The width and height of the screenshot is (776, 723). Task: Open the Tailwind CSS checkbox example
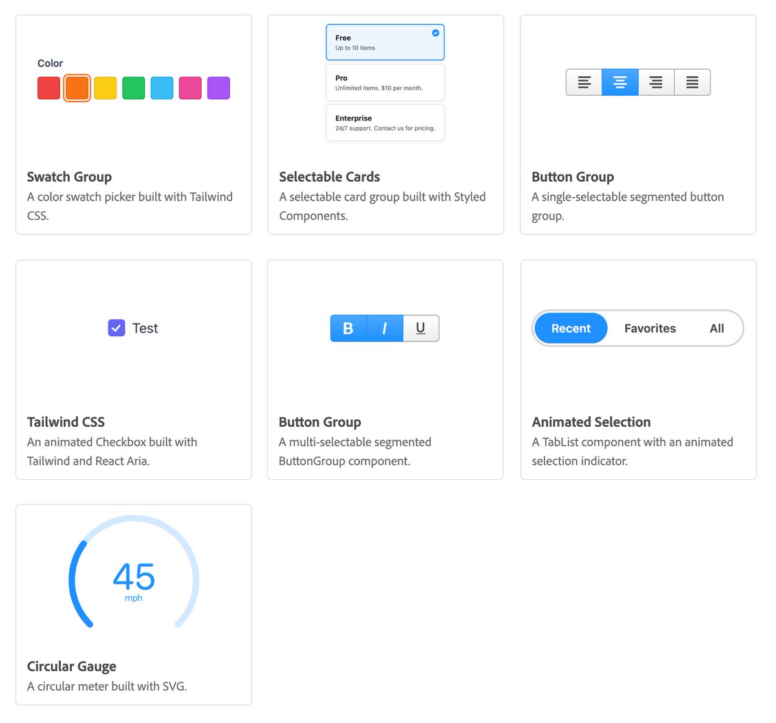pos(134,370)
